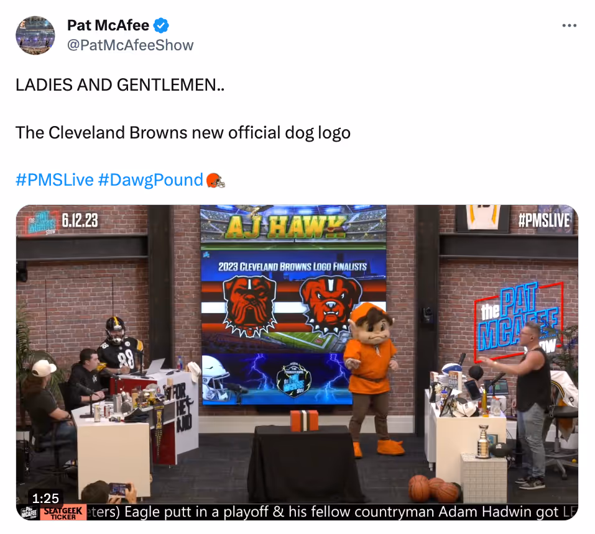Open the @PatMcAfeeShow handle link

click(130, 45)
